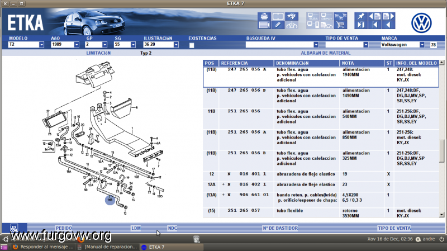Click the blank frame icon beside printer

point(278,16)
